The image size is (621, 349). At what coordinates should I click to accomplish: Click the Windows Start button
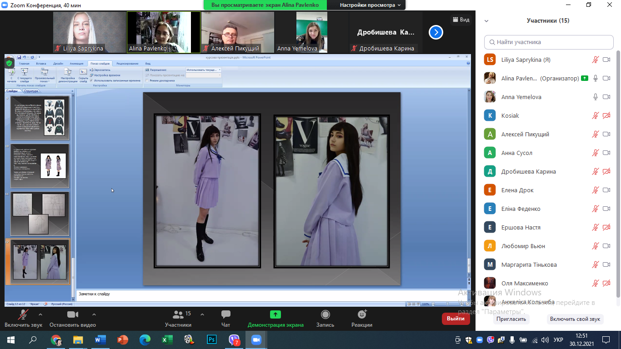pos(10,339)
